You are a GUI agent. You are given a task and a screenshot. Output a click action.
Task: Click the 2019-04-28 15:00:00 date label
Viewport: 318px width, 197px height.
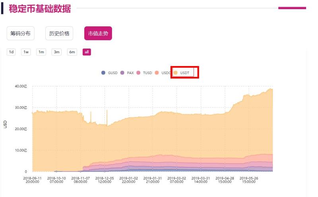(x=225, y=180)
